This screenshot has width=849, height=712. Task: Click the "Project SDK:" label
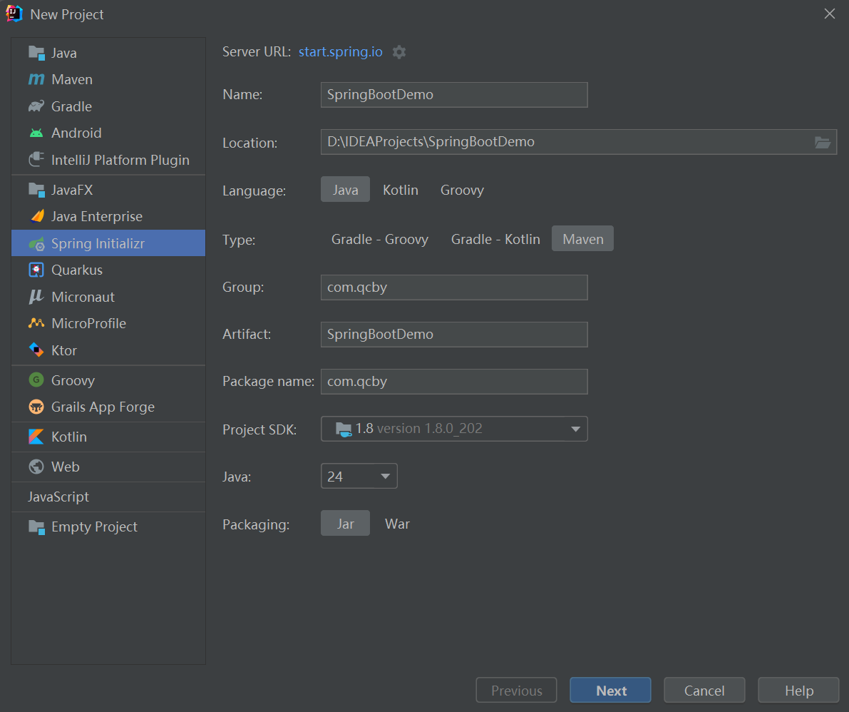tap(259, 429)
